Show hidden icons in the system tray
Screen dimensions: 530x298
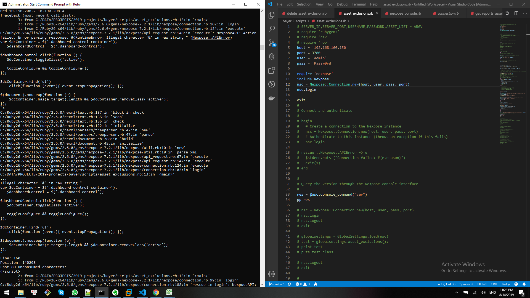click(x=457, y=293)
